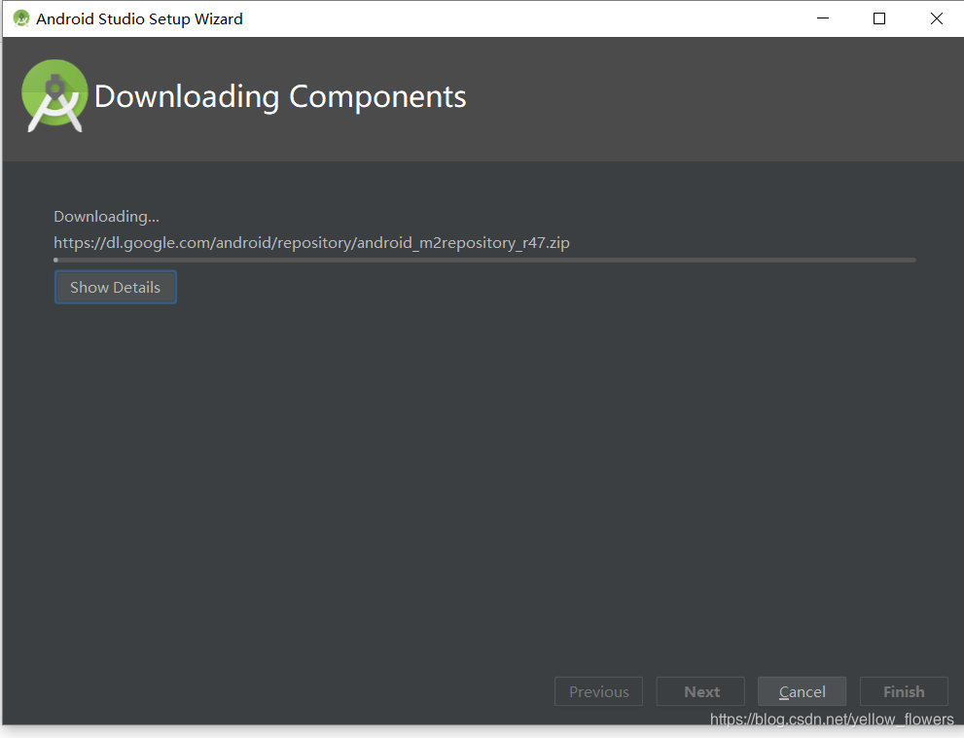The width and height of the screenshot is (964, 738).
Task: Click the "Android Studio Setup Wizard" window title
Action: pos(139,19)
